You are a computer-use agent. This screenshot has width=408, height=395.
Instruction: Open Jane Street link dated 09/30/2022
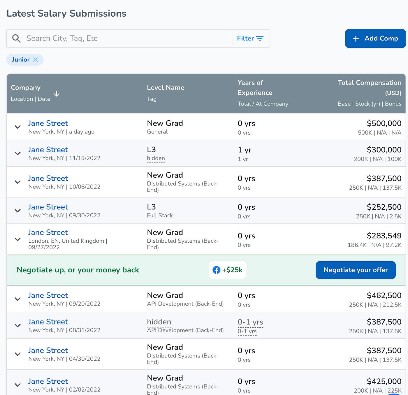pos(48,207)
